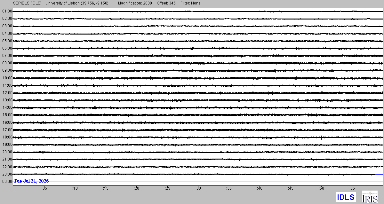Select the 15:00 hour label
This screenshot has width=384, height=204.
click(x=7, y=115)
